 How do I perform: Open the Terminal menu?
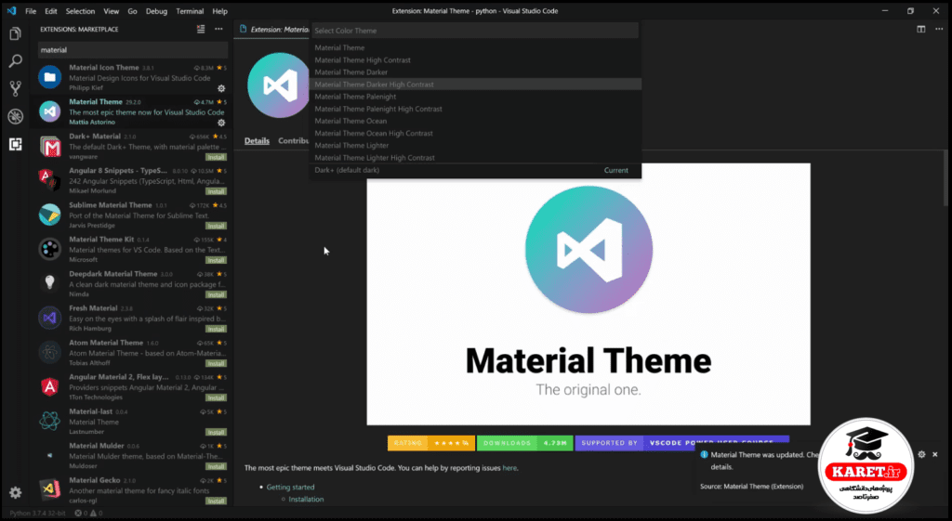[x=190, y=11]
